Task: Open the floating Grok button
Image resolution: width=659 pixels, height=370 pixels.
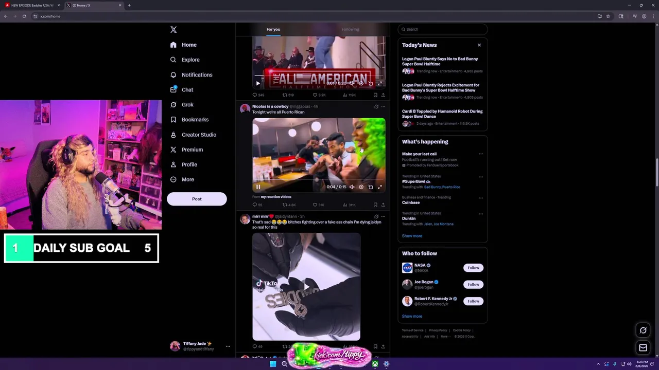Action: pyautogui.click(x=643, y=330)
